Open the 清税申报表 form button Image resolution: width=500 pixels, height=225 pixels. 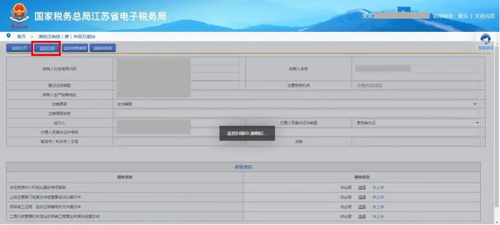coord(103,48)
